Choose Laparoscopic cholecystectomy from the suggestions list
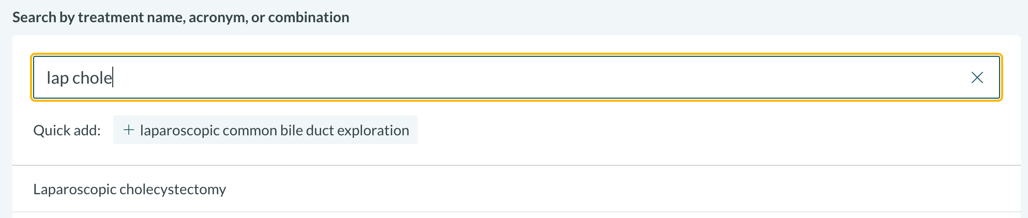 (130, 189)
